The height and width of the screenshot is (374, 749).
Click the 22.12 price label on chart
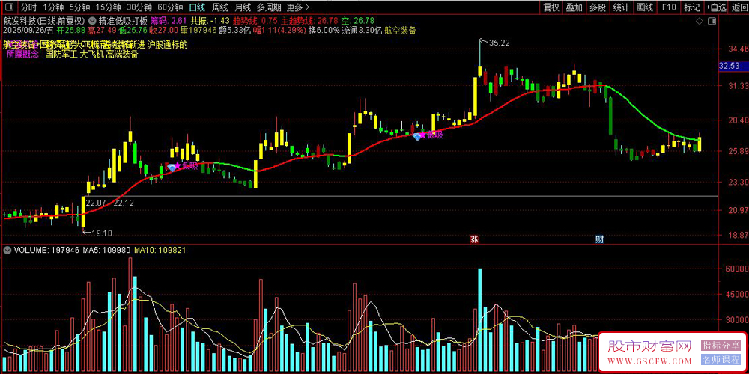click(x=124, y=203)
